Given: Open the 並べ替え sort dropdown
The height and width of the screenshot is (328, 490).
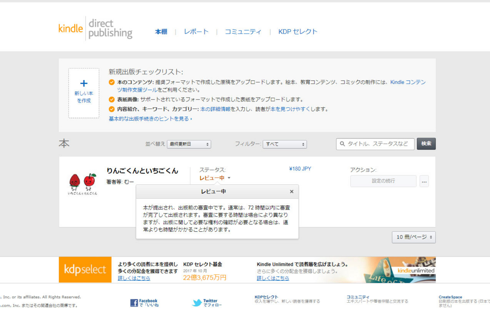Looking at the screenshot, I should [189, 144].
